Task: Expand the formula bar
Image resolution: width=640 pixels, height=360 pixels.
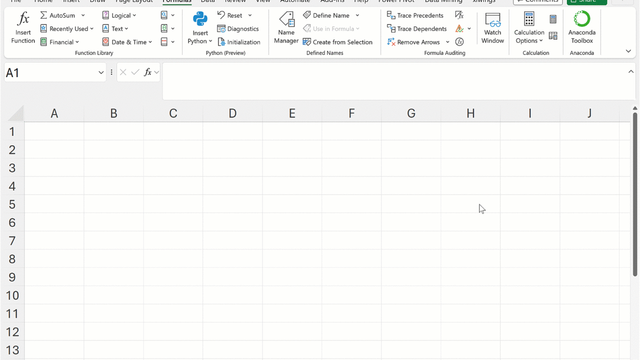Action: 630,72
